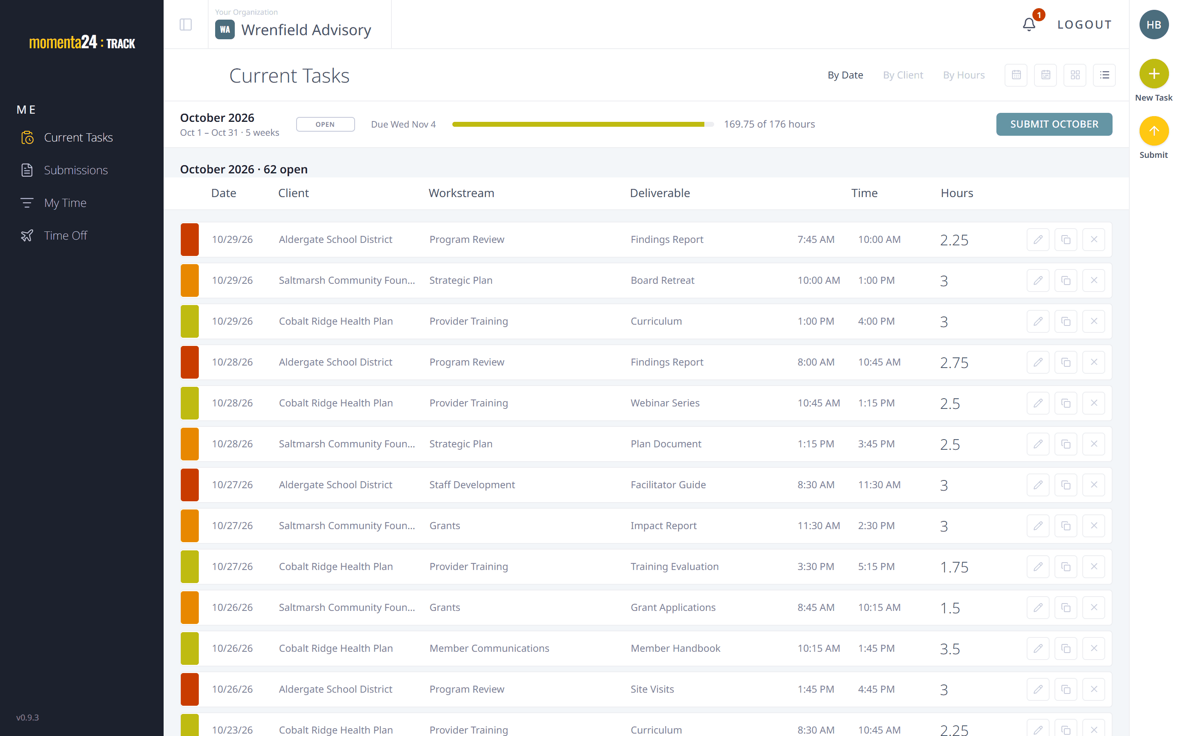This screenshot has height=736, width=1178.
Task: Click the October hours progress bar
Action: point(583,124)
